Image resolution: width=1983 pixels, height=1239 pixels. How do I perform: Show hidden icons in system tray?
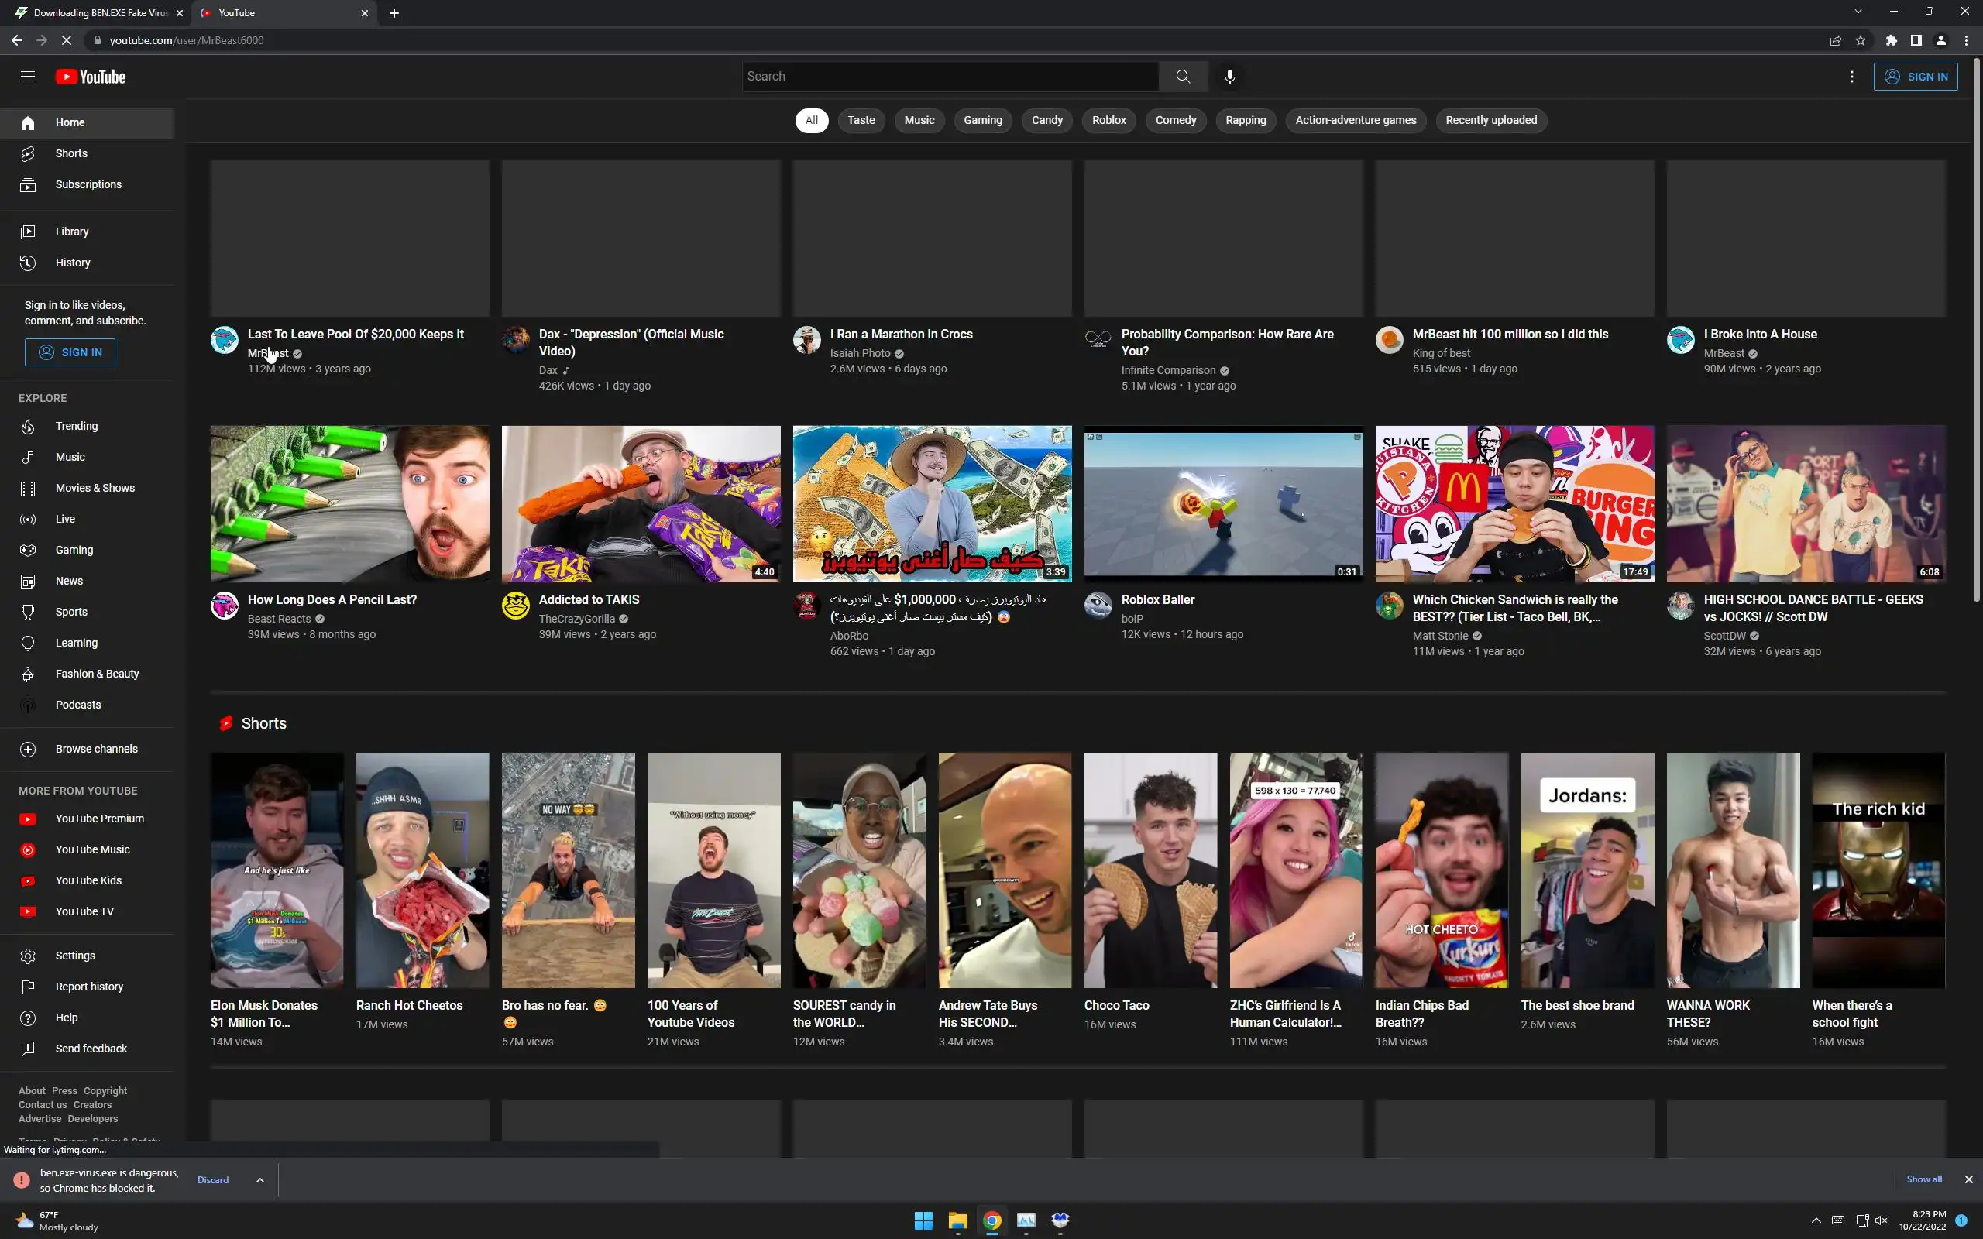click(x=1816, y=1220)
